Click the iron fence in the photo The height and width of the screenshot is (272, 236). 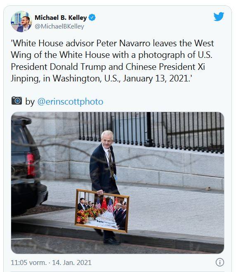click(151, 132)
